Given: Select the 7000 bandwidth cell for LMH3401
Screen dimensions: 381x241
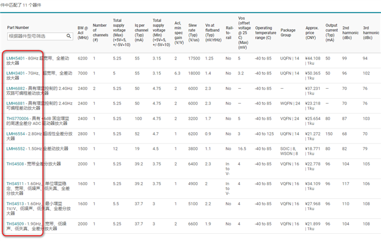Looking at the screenshot, I should pos(83,73).
